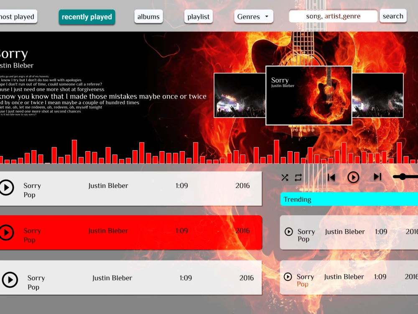The width and height of the screenshot is (418, 314).
Task: Select the right concert album thumbnail
Action: tap(377, 95)
